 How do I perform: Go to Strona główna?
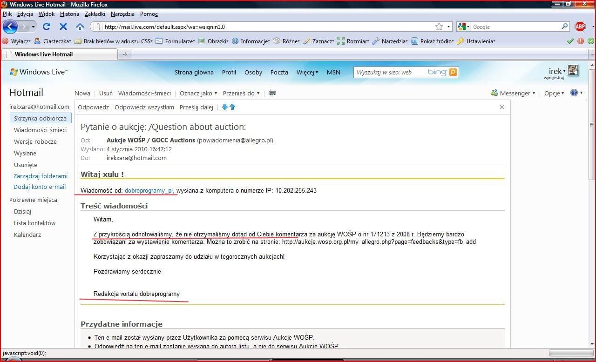click(x=194, y=72)
